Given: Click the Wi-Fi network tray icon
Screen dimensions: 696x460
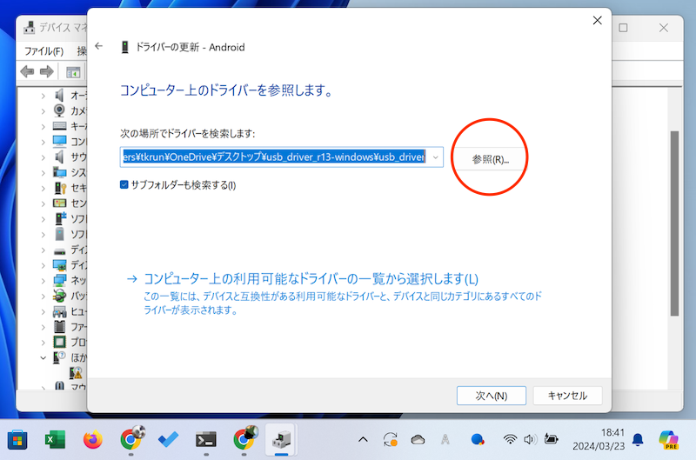Looking at the screenshot, I should [x=510, y=439].
